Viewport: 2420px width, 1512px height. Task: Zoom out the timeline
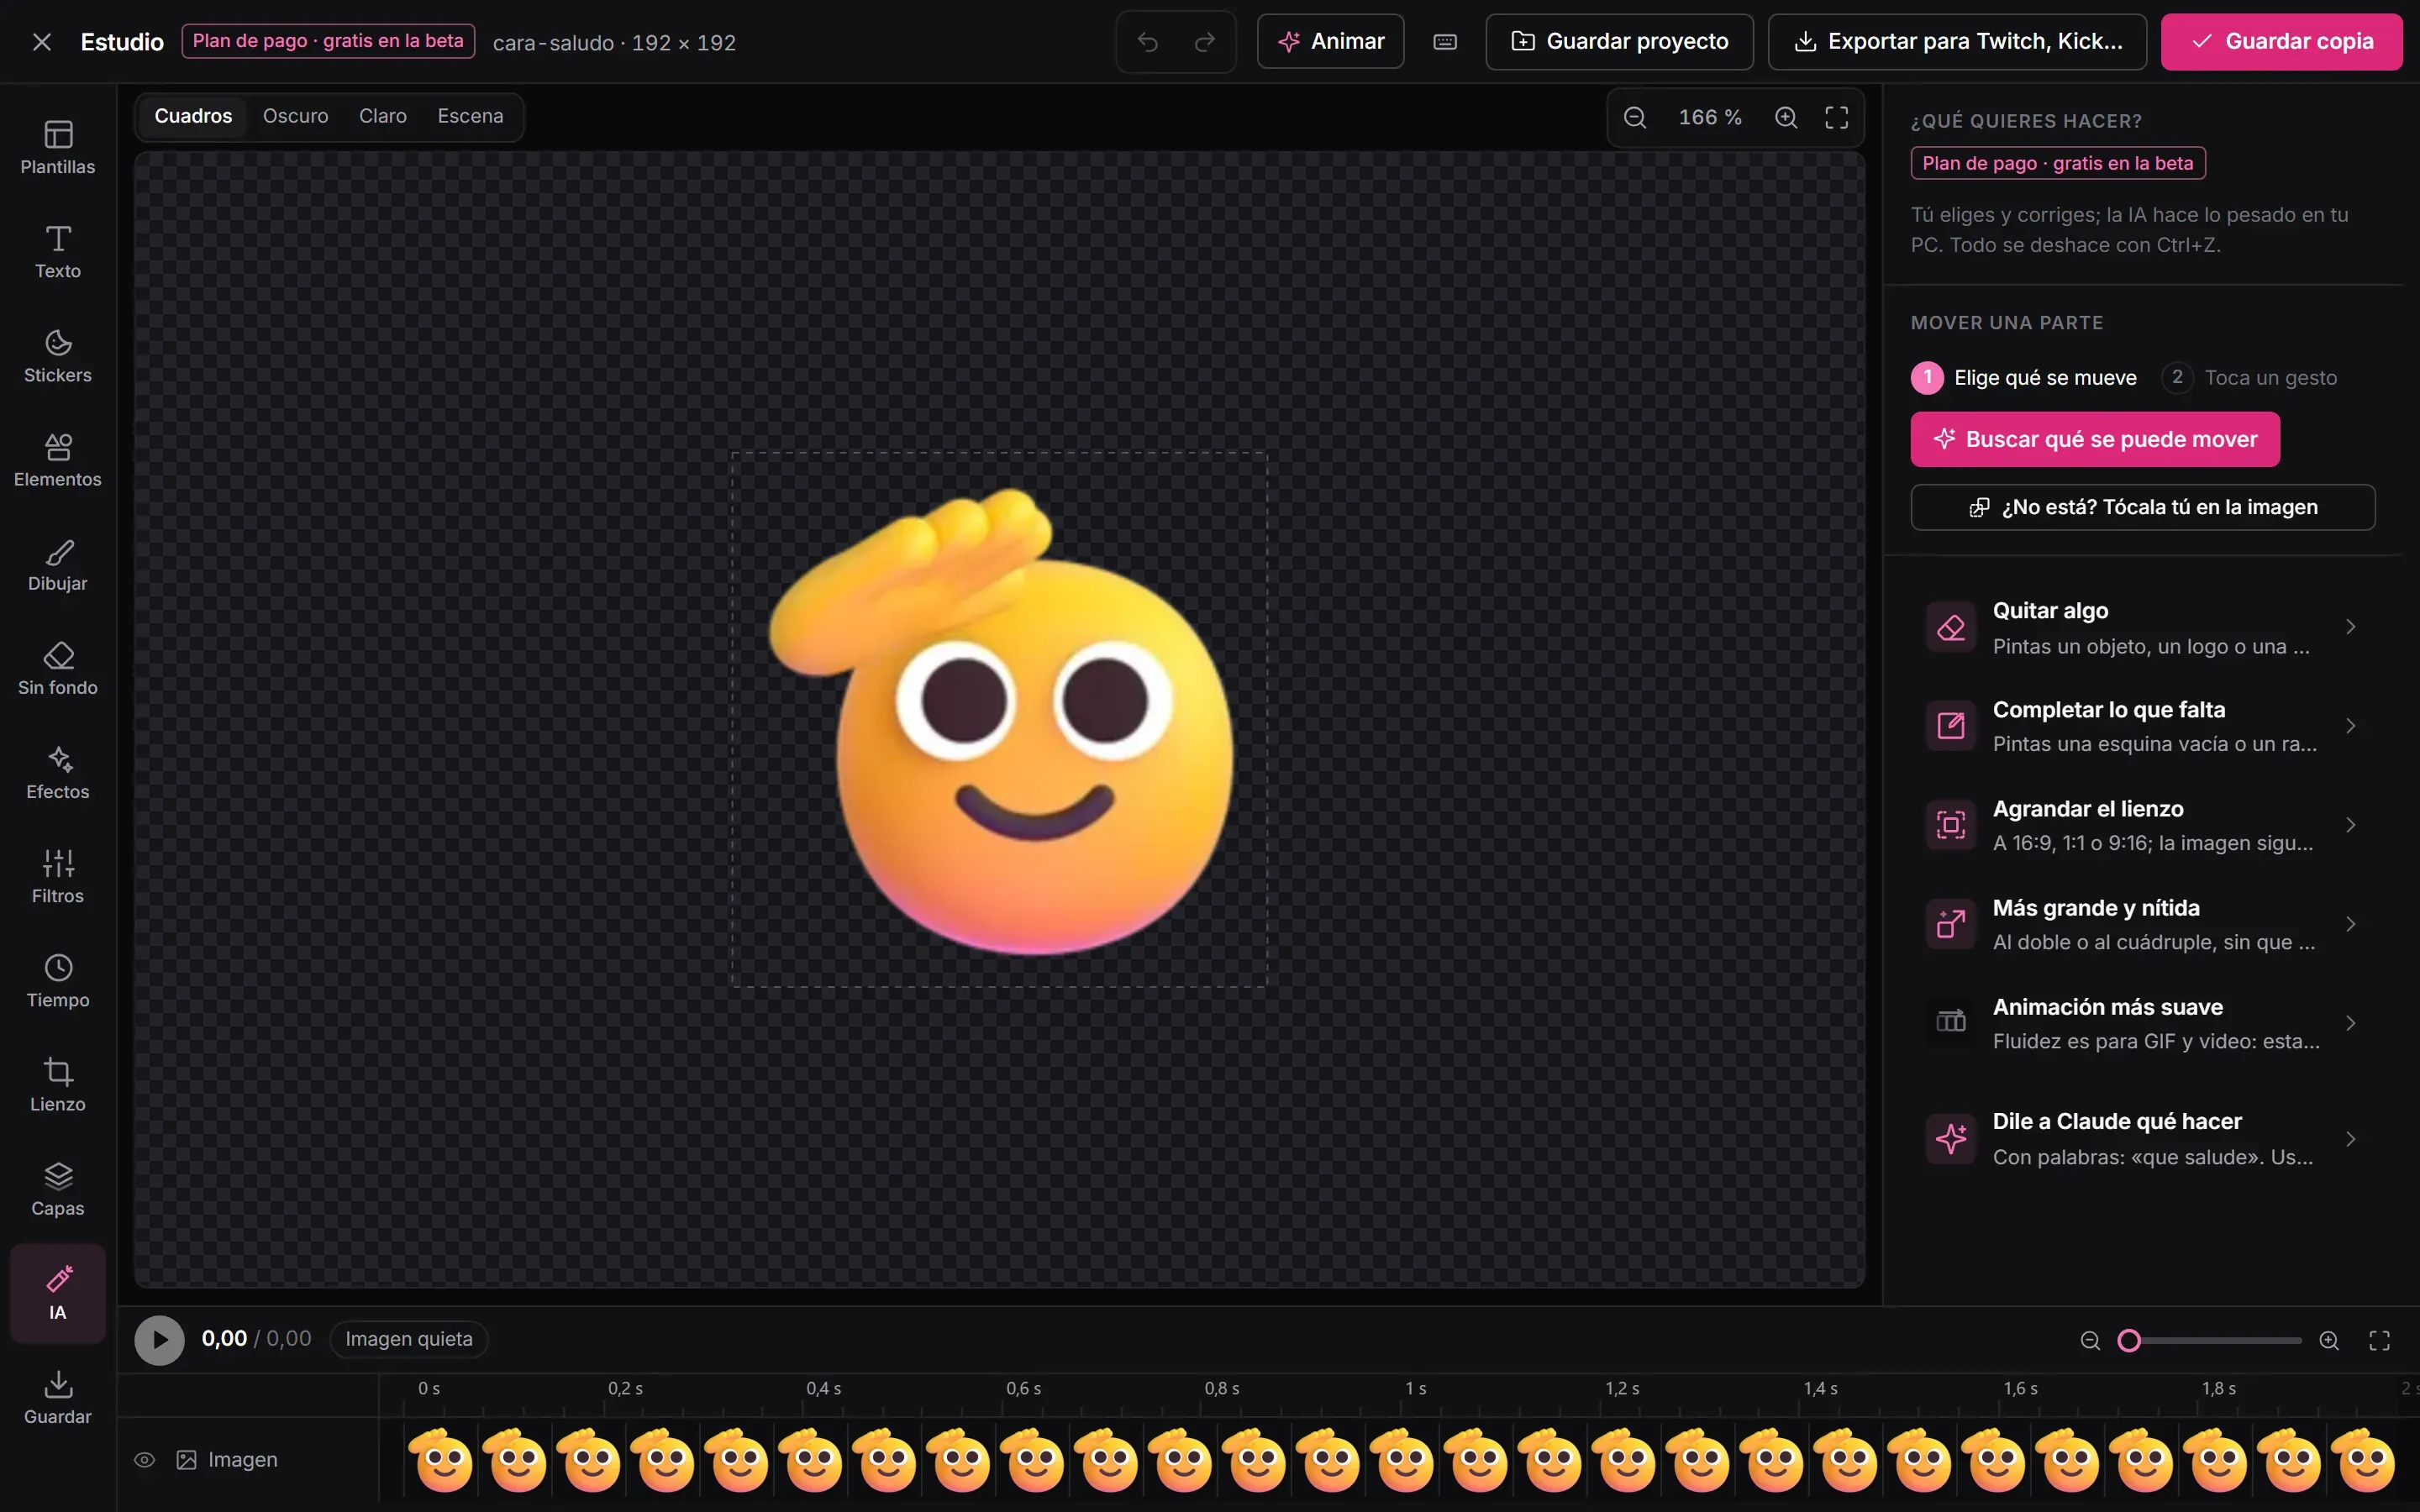pos(2090,1341)
